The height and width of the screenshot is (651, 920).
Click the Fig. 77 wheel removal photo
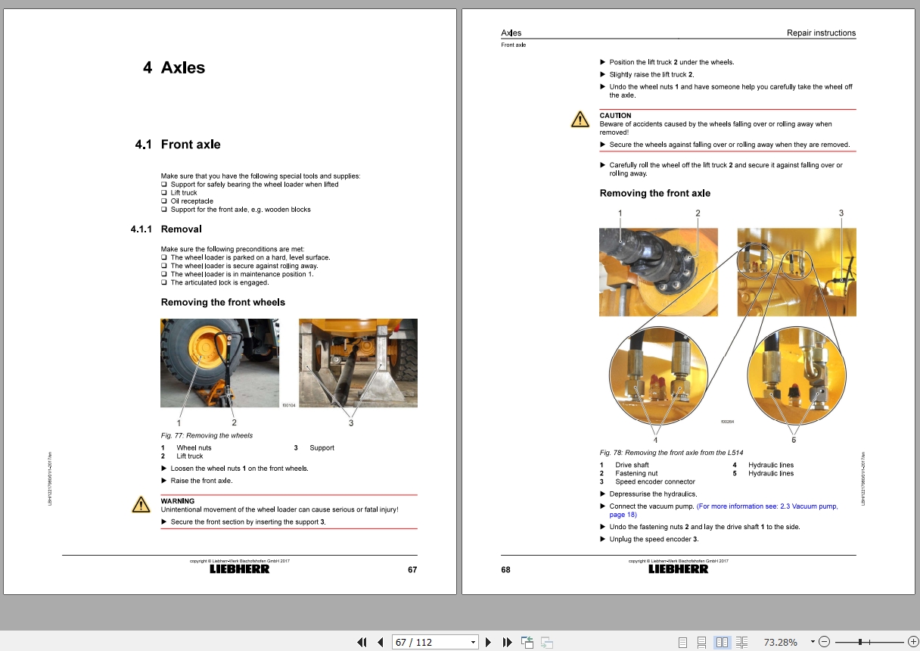click(x=219, y=363)
